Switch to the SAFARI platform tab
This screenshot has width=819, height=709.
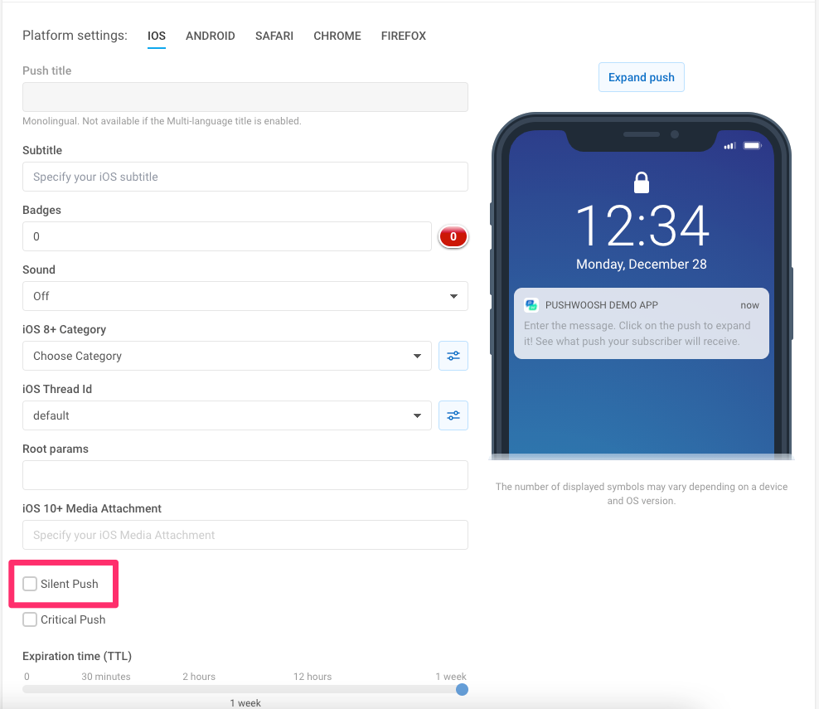(274, 36)
